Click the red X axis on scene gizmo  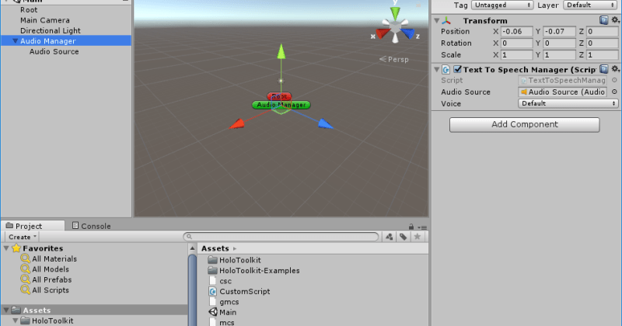pos(381,33)
